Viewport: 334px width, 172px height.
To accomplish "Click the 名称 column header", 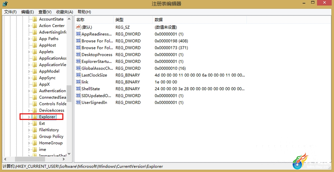I will (x=94, y=20).
